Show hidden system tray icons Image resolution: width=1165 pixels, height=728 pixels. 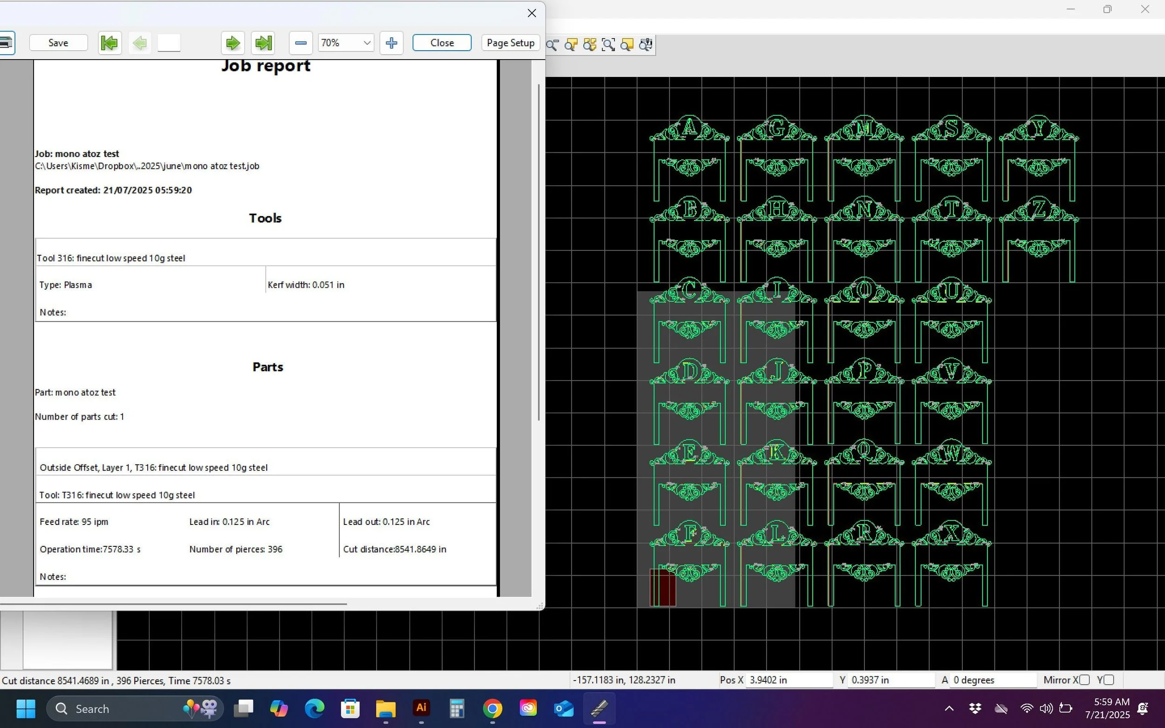point(949,708)
